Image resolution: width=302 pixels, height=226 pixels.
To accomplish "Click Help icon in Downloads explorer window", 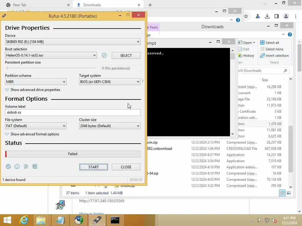I will coord(290,34).
